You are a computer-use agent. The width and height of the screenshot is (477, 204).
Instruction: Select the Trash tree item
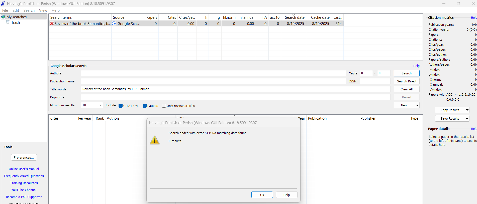pos(16,22)
